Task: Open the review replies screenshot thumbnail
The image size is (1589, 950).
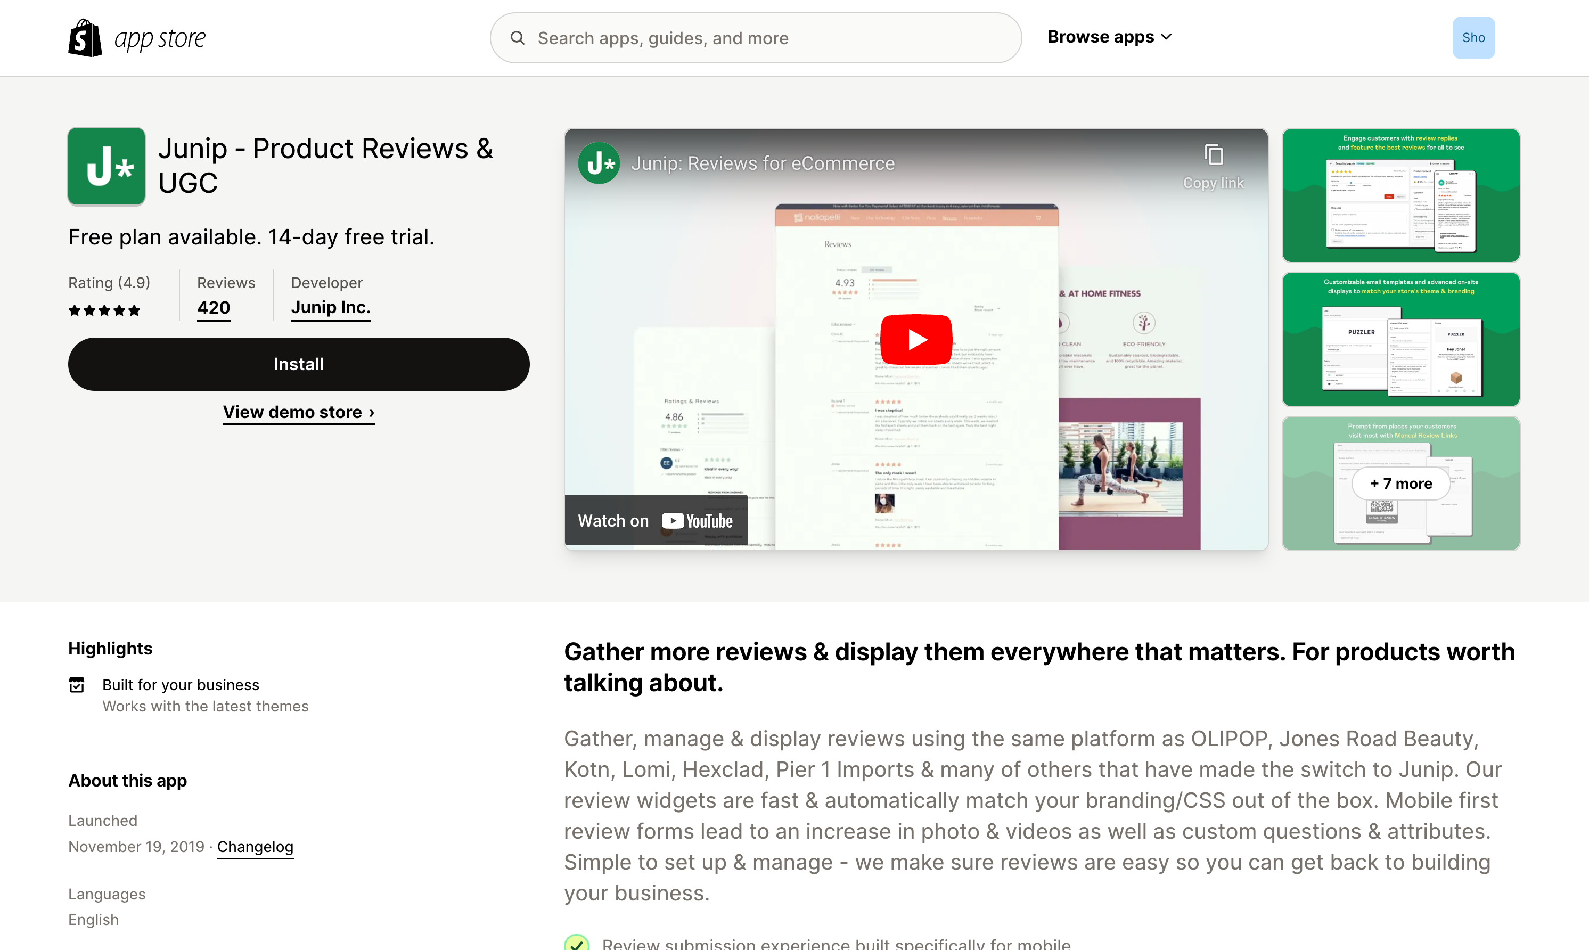Action: click(1402, 195)
